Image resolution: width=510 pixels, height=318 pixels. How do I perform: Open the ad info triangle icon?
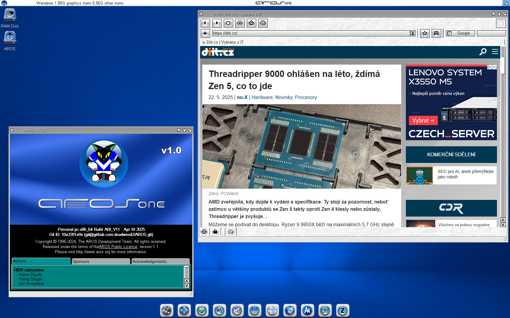[x=489, y=67]
